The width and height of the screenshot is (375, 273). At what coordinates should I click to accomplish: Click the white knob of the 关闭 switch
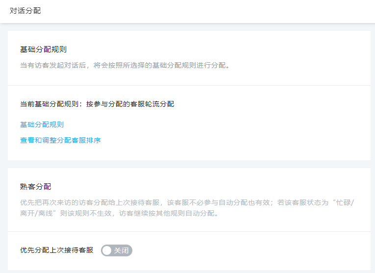(x=107, y=250)
